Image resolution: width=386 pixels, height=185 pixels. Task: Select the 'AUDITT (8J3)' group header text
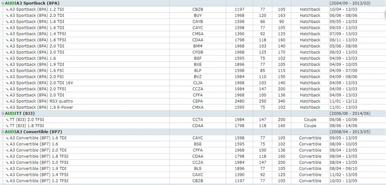20,114
